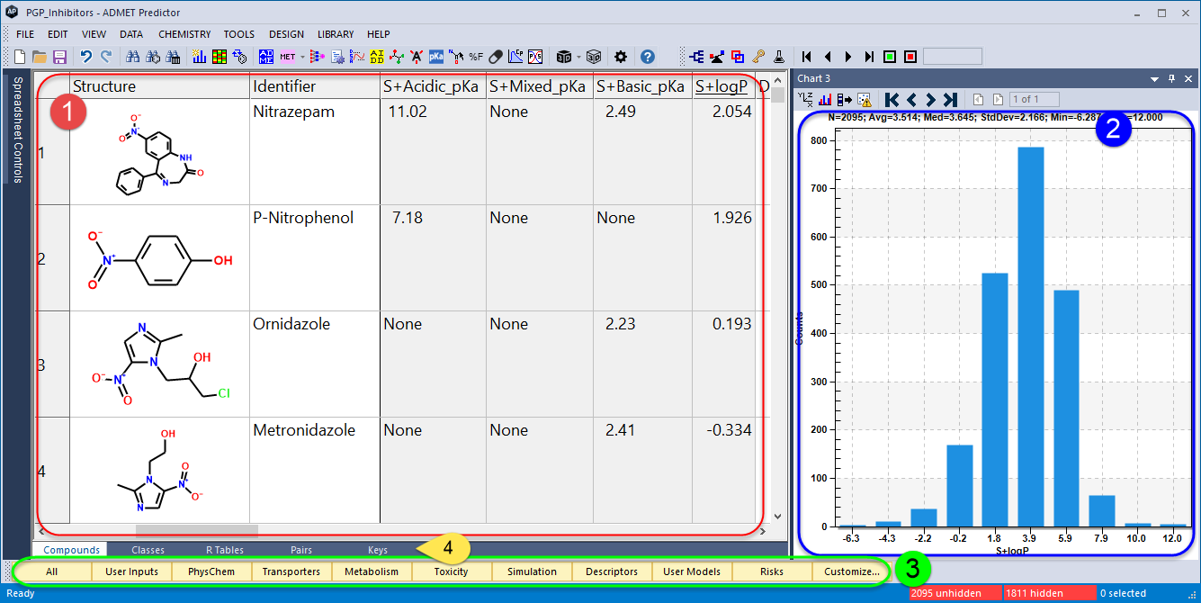
Task: Click the heat map grid icon
Action: tap(220, 56)
